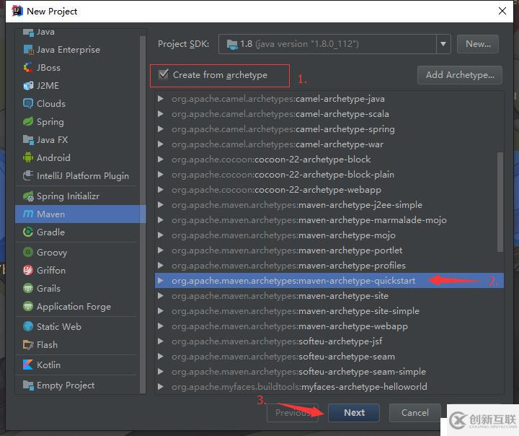Screen dimensions: 519x436
Task: Select the JBoss icon in sidebar
Action: click(28, 68)
